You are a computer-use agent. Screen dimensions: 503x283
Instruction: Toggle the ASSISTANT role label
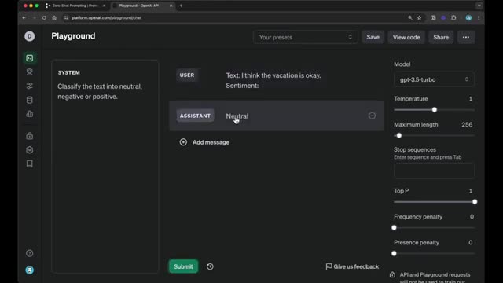pos(195,116)
